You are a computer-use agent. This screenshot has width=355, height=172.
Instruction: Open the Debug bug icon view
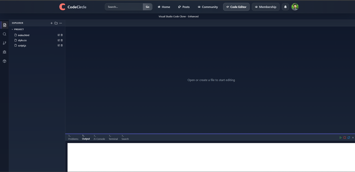pos(4,52)
